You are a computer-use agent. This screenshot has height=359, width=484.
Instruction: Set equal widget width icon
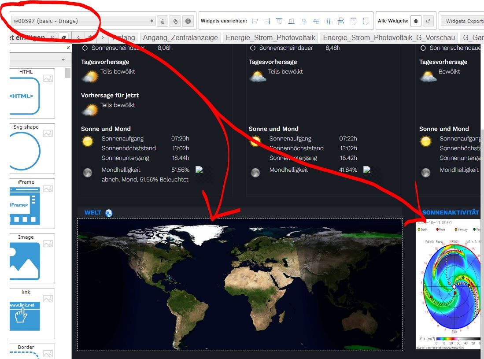point(353,21)
